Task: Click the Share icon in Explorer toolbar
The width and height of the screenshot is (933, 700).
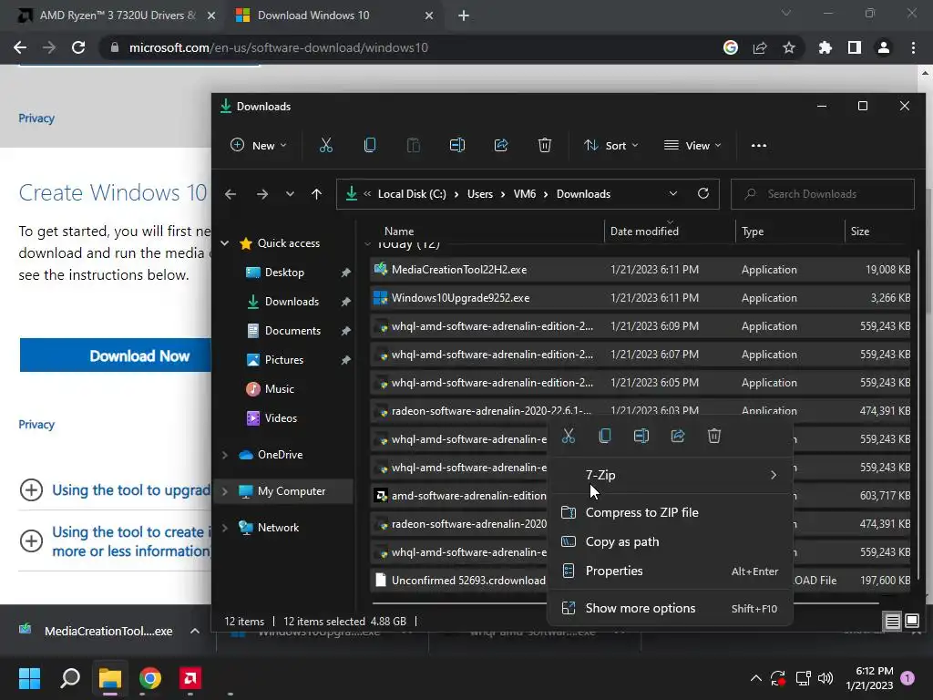Action: coord(501,145)
